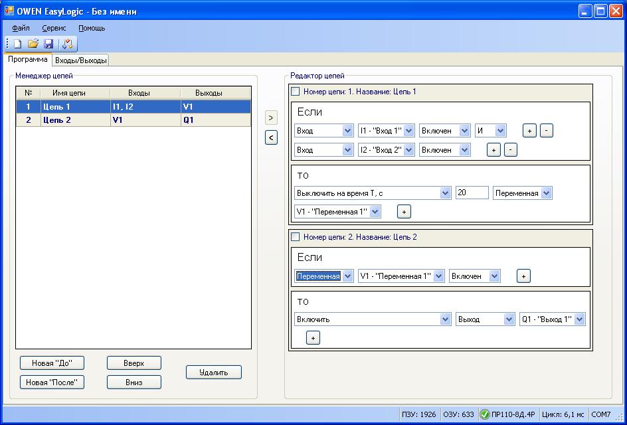Open the И logical operator dropdown
This screenshot has width=627, height=425.
(x=491, y=131)
